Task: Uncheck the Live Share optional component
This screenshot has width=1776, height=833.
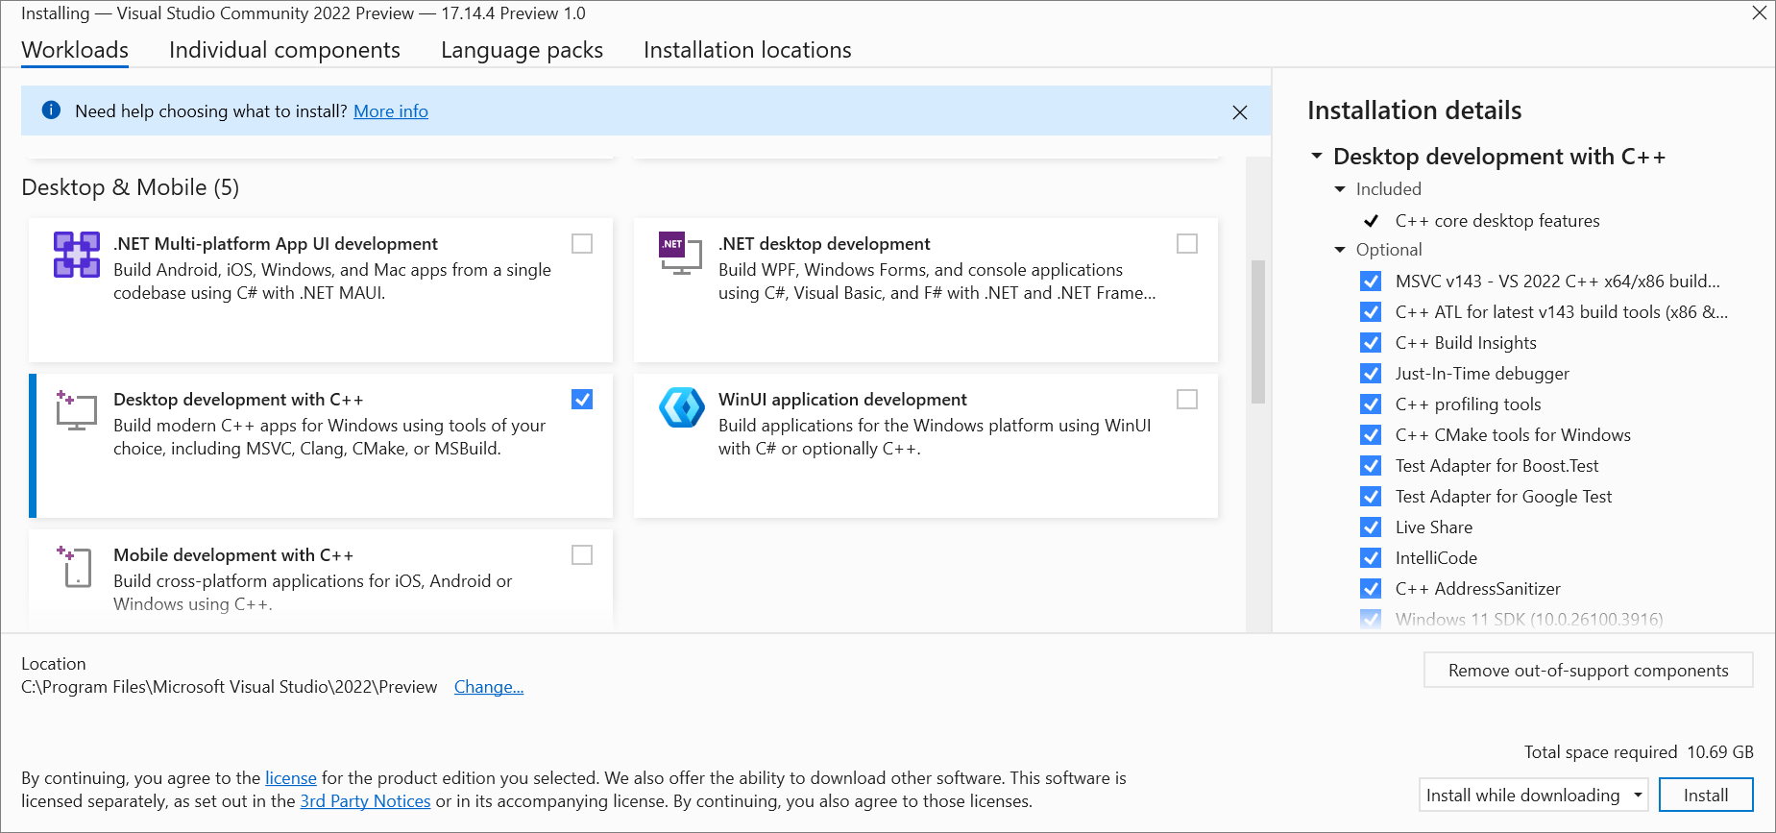Action: (1371, 527)
